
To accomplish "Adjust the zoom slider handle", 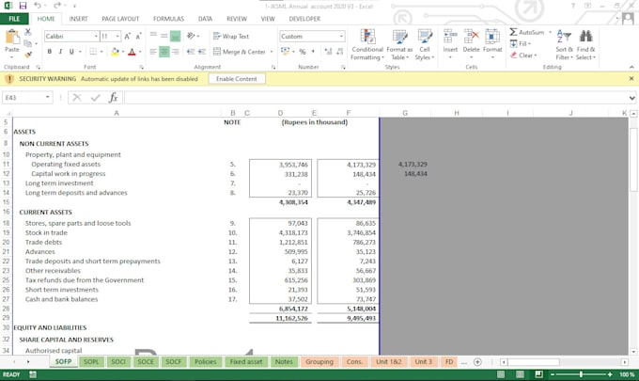I will point(581,374).
